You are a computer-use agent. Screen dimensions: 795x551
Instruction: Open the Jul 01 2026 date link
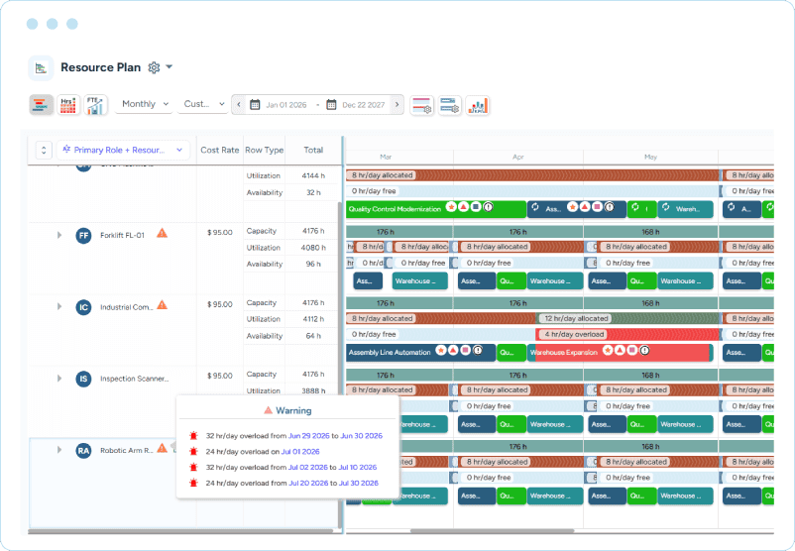(x=300, y=452)
